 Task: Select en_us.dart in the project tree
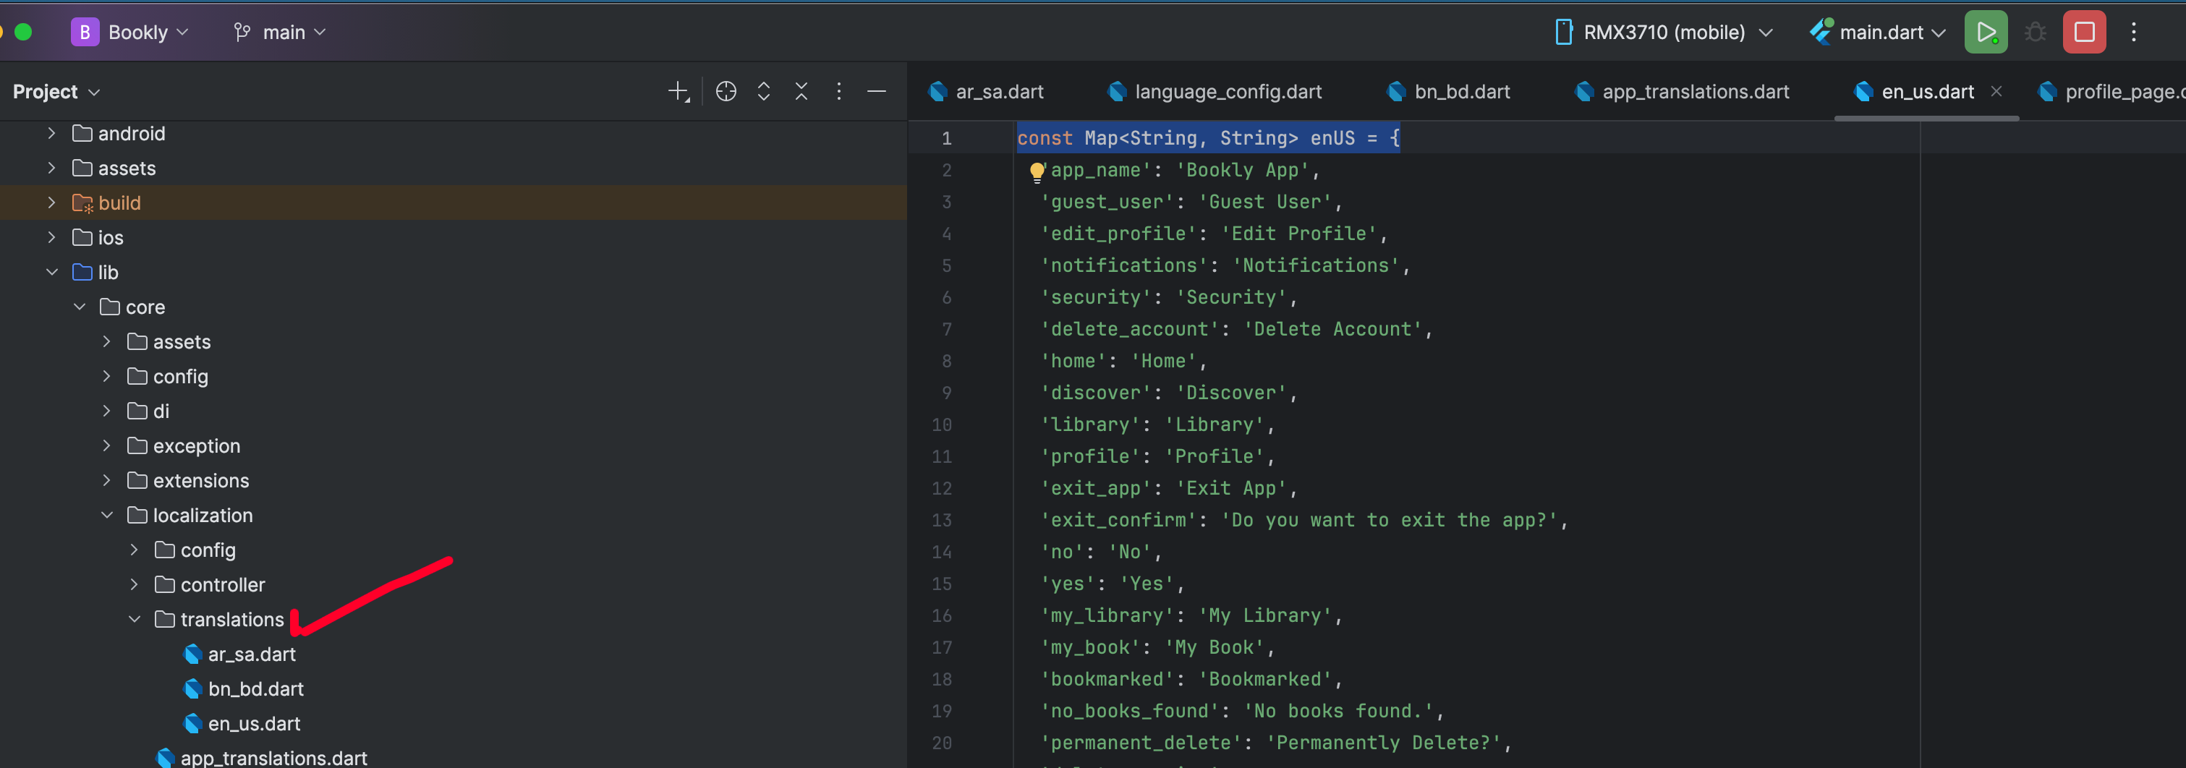pos(254,724)
